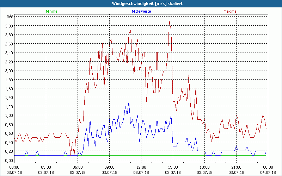Click the green Minima legend label
Viewport: 282px width, 176px height.
pyautogui.click(x=51, y=11)
